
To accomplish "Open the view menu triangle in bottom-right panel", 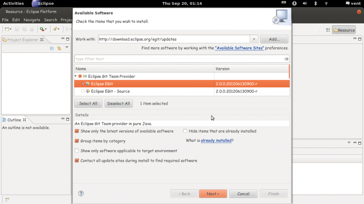I will 349,143.
